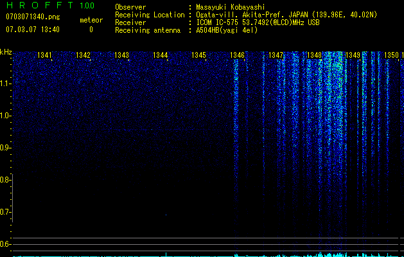Viewport: 404px width, 257px height.
Task: Click the observer name Masayuki Kobayashi
Action: pyautogui.click(x=231, y=7)
